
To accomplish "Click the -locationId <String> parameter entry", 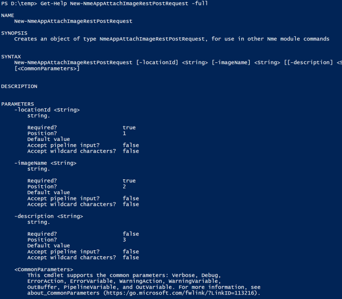I will coord(47,110).
